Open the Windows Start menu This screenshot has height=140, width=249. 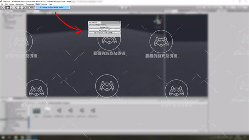(3, 137)
